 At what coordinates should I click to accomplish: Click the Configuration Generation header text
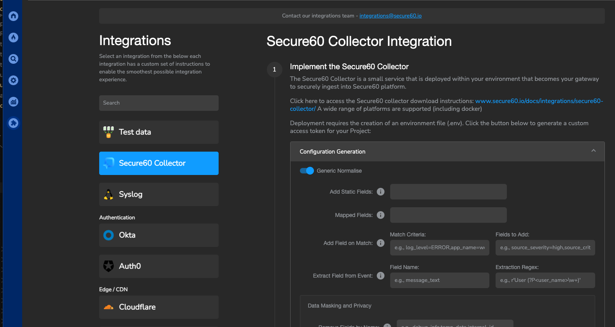(333, 152)
